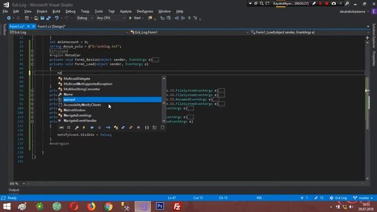Click the new project toolbar icon
The width and height of the screenshot is (377, 212).
pyautogui.click(x=27, y=18)
